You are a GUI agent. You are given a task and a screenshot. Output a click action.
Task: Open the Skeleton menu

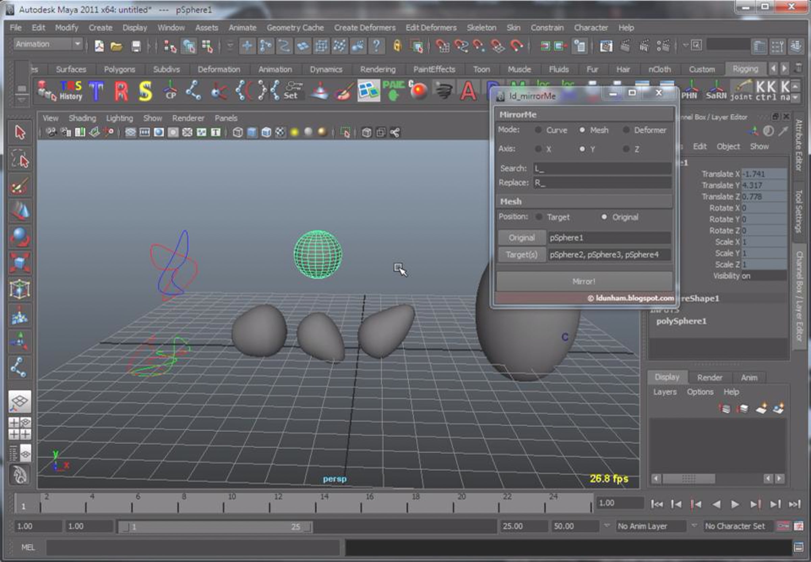click(481, 27)
